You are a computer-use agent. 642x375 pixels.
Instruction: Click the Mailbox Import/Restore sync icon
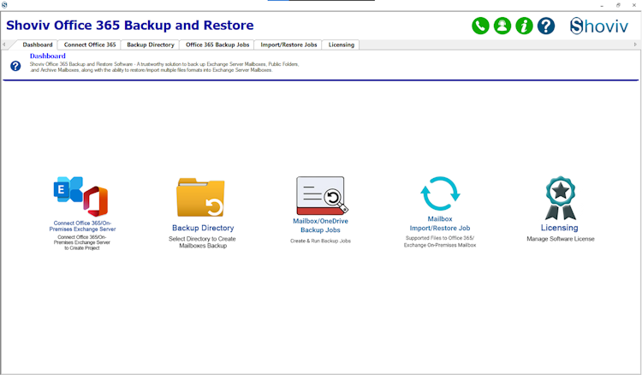tap(440, 193)
